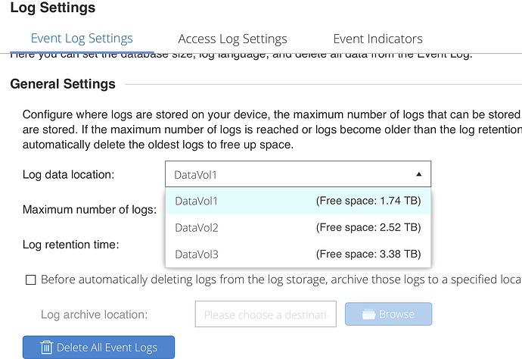Click the Log data location label
Viewport: 522px width, 359px height.
69,175
